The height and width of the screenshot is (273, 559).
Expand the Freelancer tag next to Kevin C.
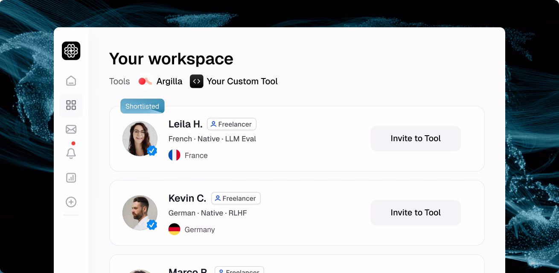236,198
